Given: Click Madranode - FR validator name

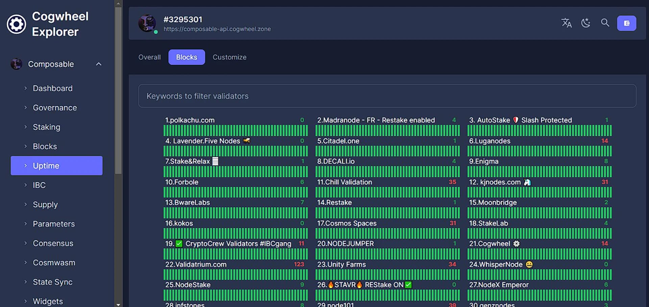Looking at the screenshot, I should tap(376, 120).
